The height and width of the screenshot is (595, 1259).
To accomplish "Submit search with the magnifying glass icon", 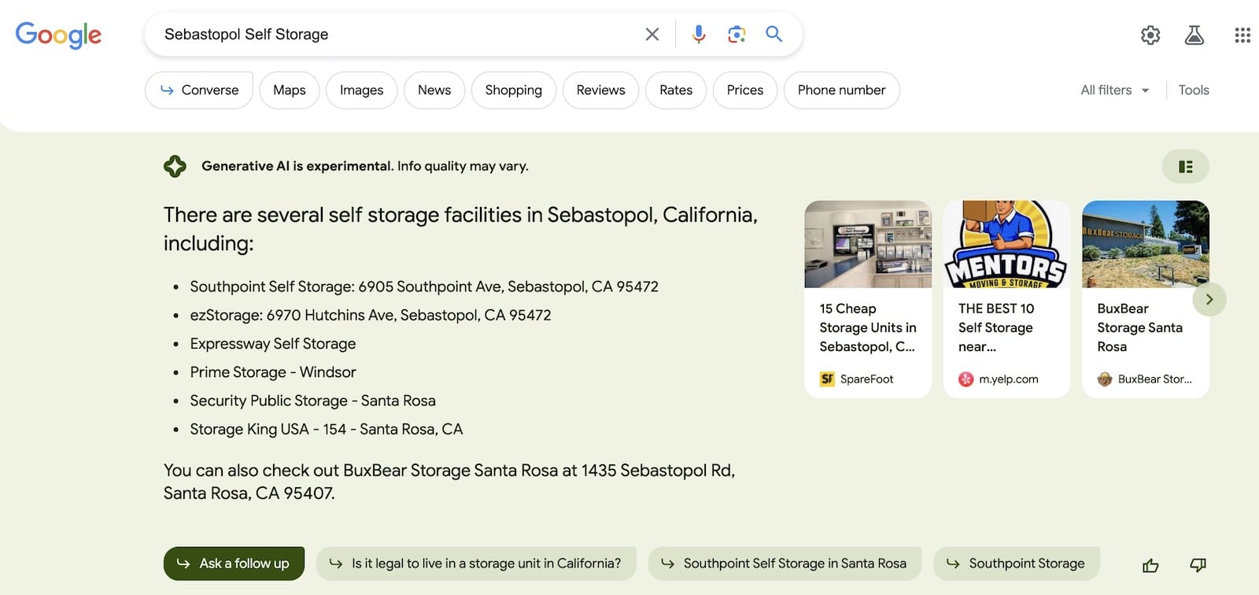I will 774,34.
